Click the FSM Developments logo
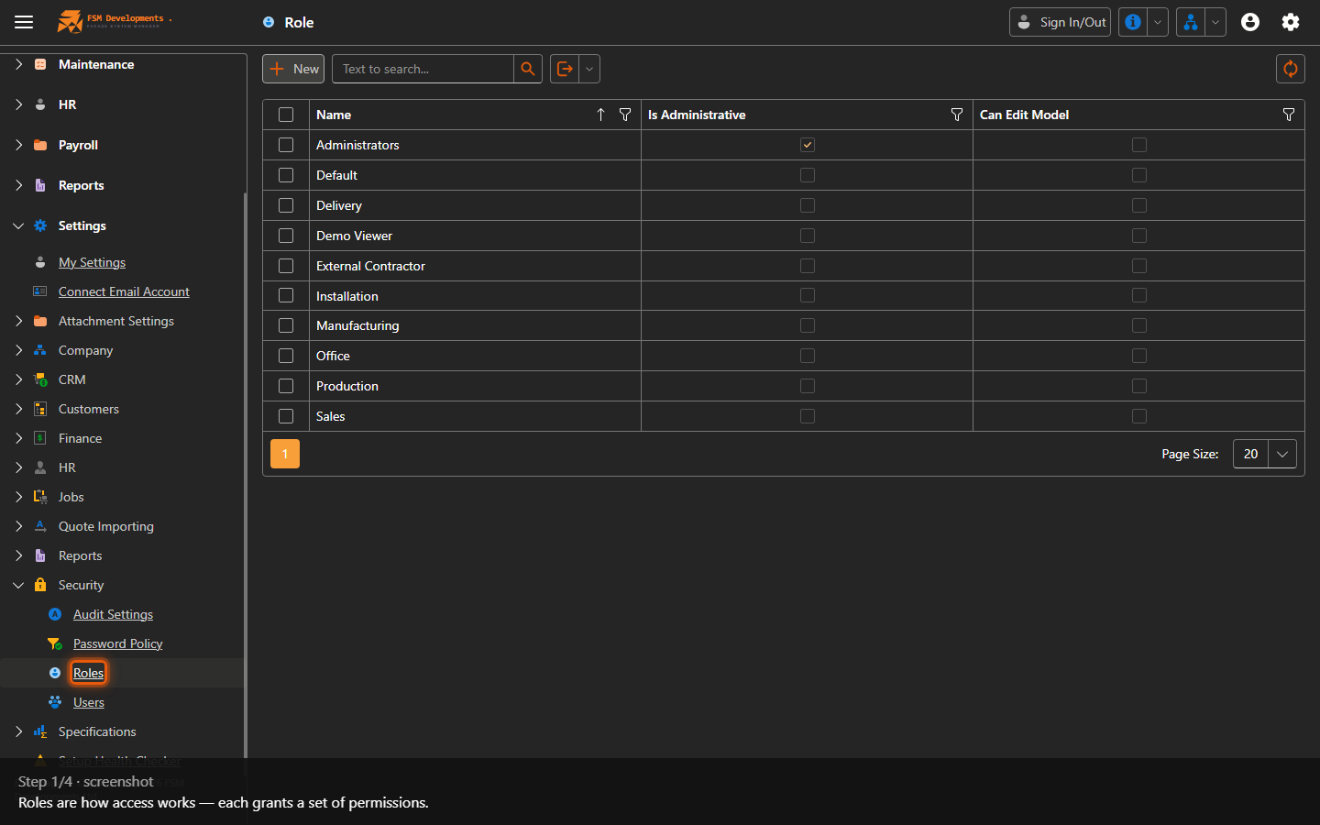This screenshot has height=825, width=1320. tap(114, 21)
